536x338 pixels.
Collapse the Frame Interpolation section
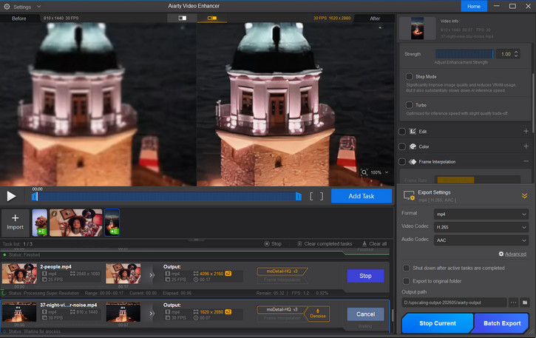click(526, 161)
